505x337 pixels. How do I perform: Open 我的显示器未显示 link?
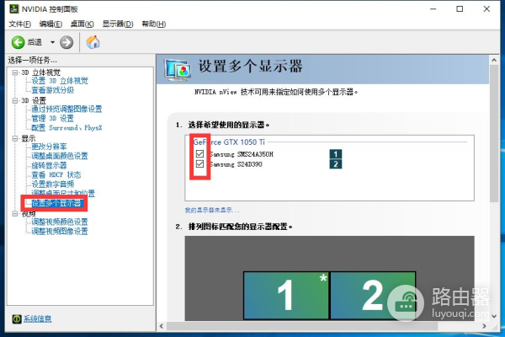(x=212, y=211)
